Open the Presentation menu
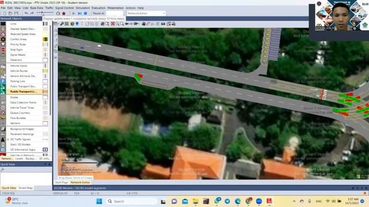The width and height of the screenshot is (369, 207). pyautogui.click(x=115, y=8)
